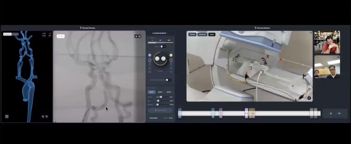Select the patient camera tab
The width and height of the screenshot is (351, 144).
point(211,34)
